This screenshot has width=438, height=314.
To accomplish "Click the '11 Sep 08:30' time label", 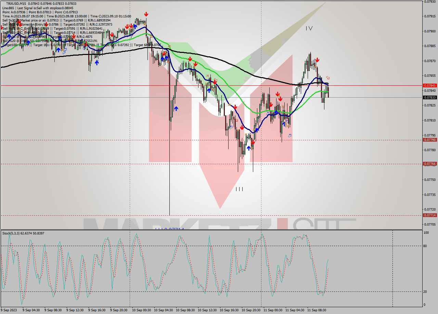I will tap(317, 310).
